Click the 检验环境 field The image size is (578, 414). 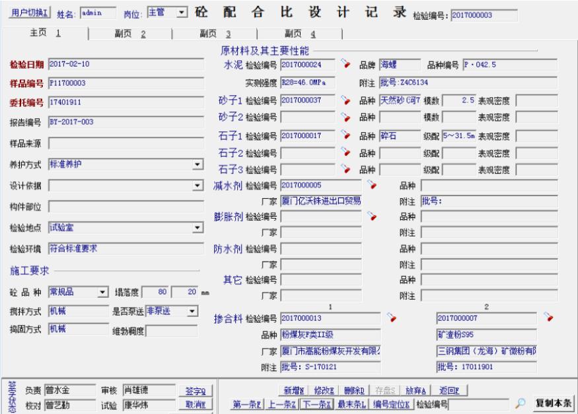(126, 249)
